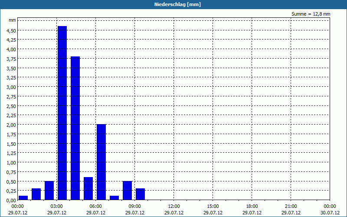Click the chart title 'Niederschlag [mm]'
The image size is (347, 217).
click(177, 4)
